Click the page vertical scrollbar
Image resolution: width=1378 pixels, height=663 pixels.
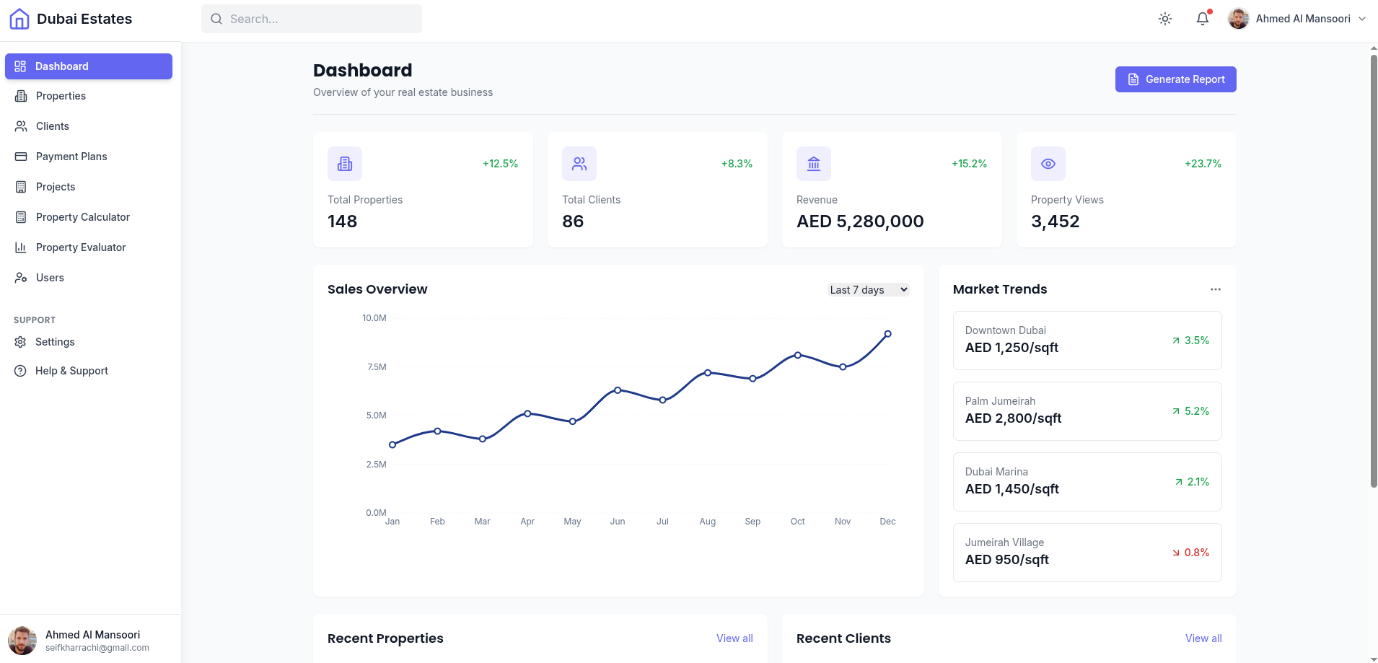click(1374, 271)
